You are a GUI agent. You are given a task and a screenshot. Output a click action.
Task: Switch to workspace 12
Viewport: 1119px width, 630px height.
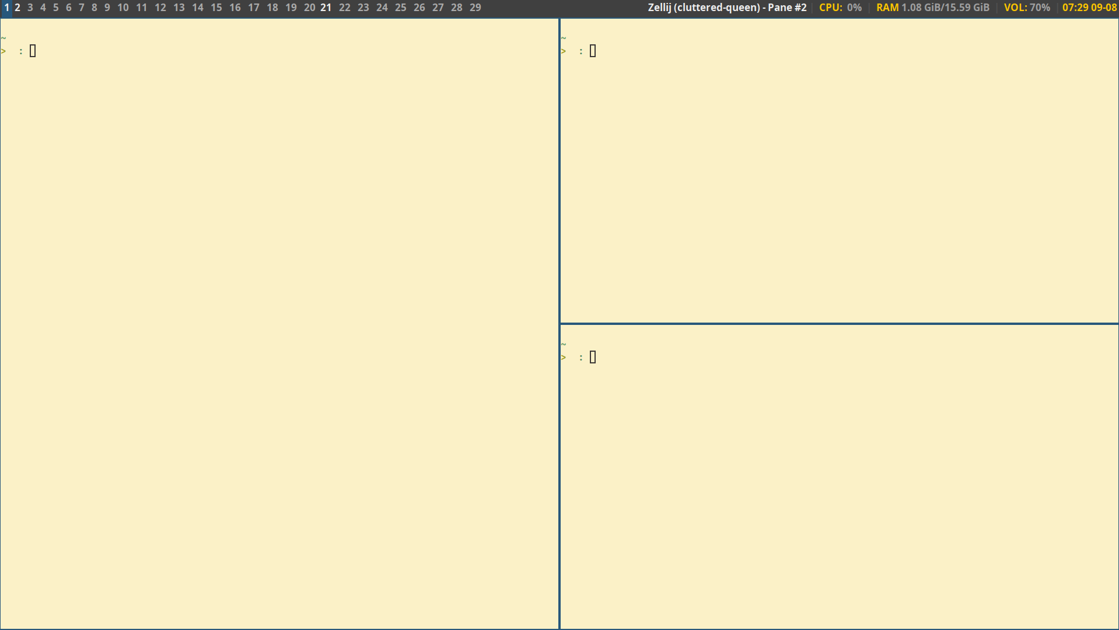(x=160, y=8)
